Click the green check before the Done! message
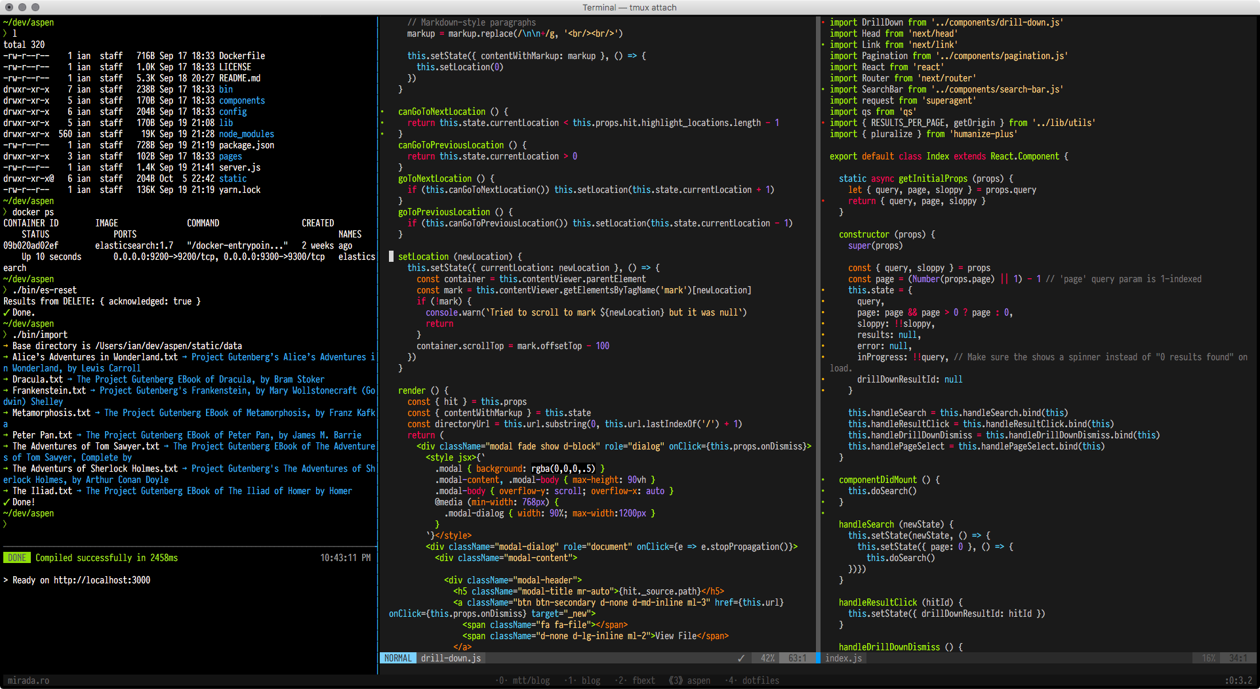Screen dimensions: 1260x689 pos(7,502)
